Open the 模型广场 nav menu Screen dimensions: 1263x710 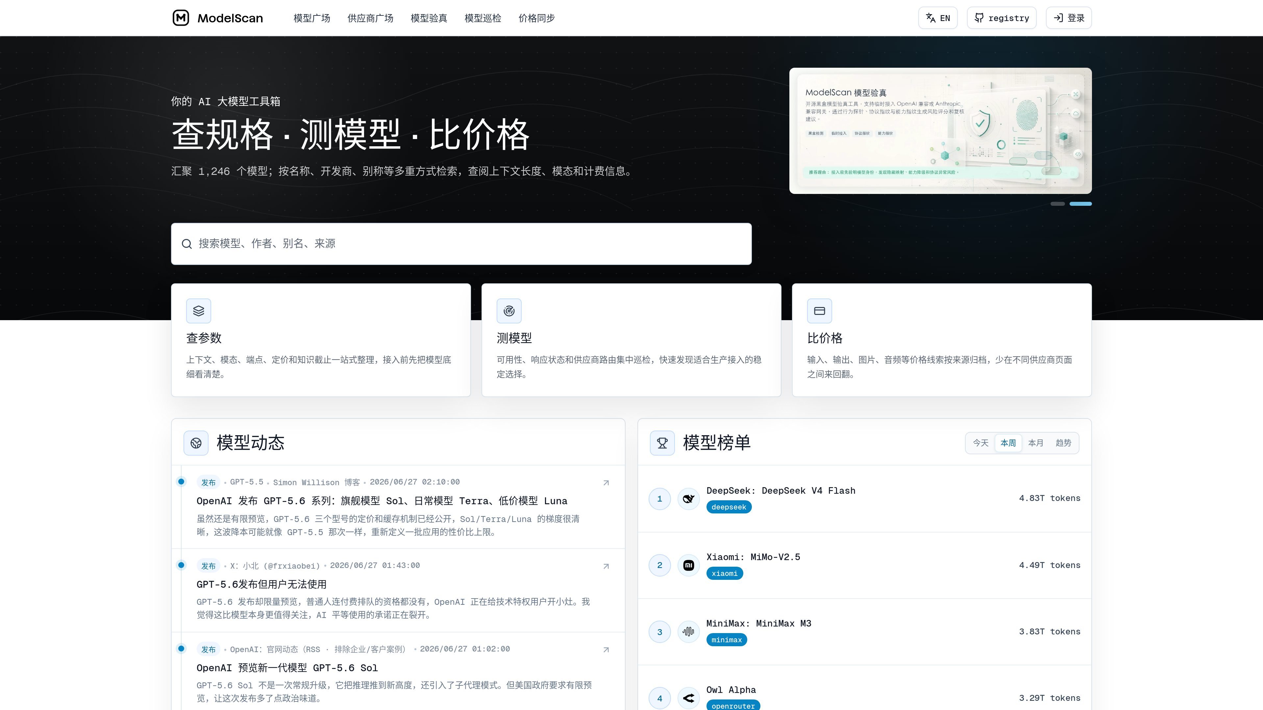coord(312,18)
